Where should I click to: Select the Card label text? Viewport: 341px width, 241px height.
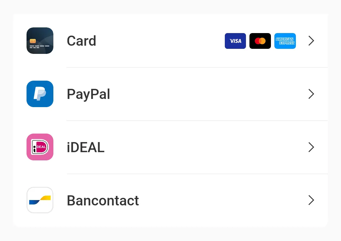click(x=81, y=41)
